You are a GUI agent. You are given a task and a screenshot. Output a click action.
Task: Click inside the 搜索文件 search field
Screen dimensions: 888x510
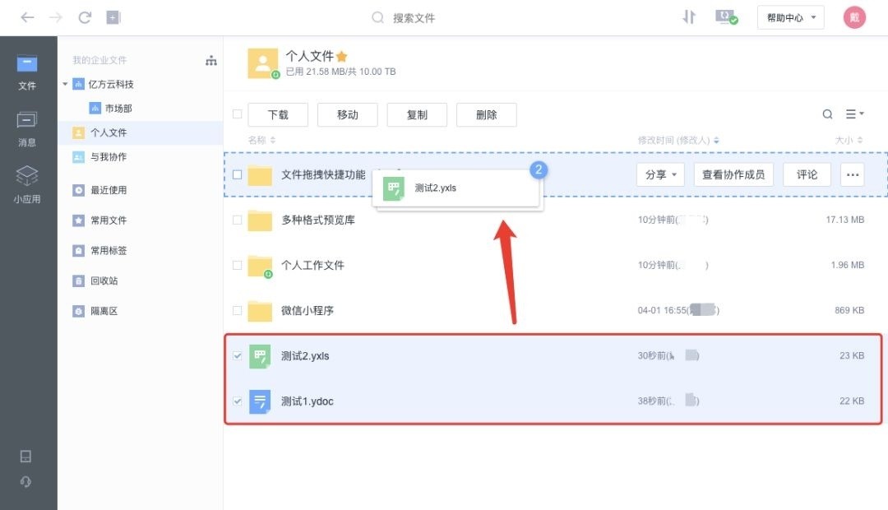point(428,16)
